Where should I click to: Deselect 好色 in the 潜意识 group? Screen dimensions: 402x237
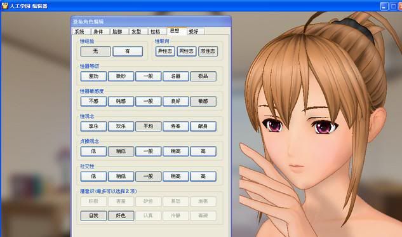(121, 215)
